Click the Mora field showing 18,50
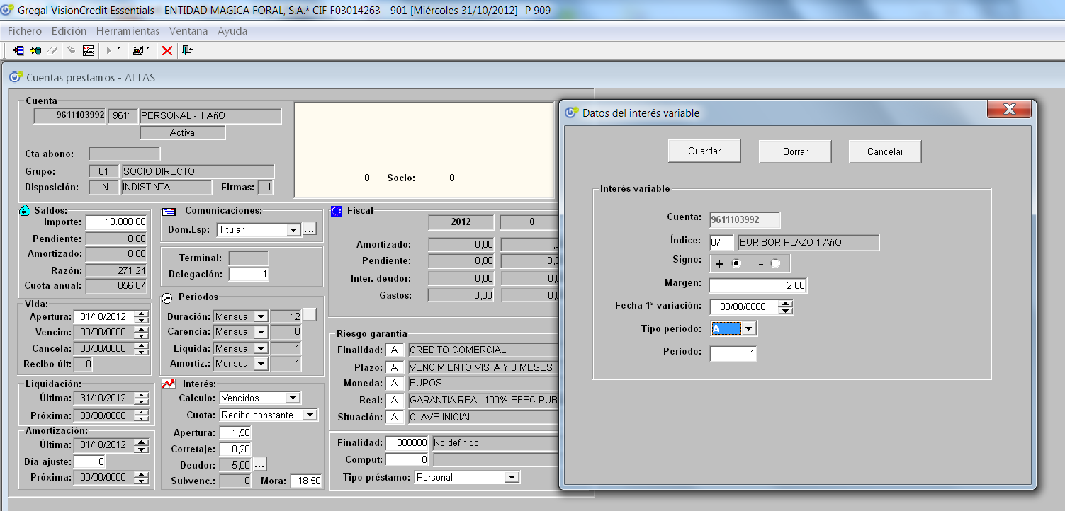 pyautogui.click(x=306, y=481)
